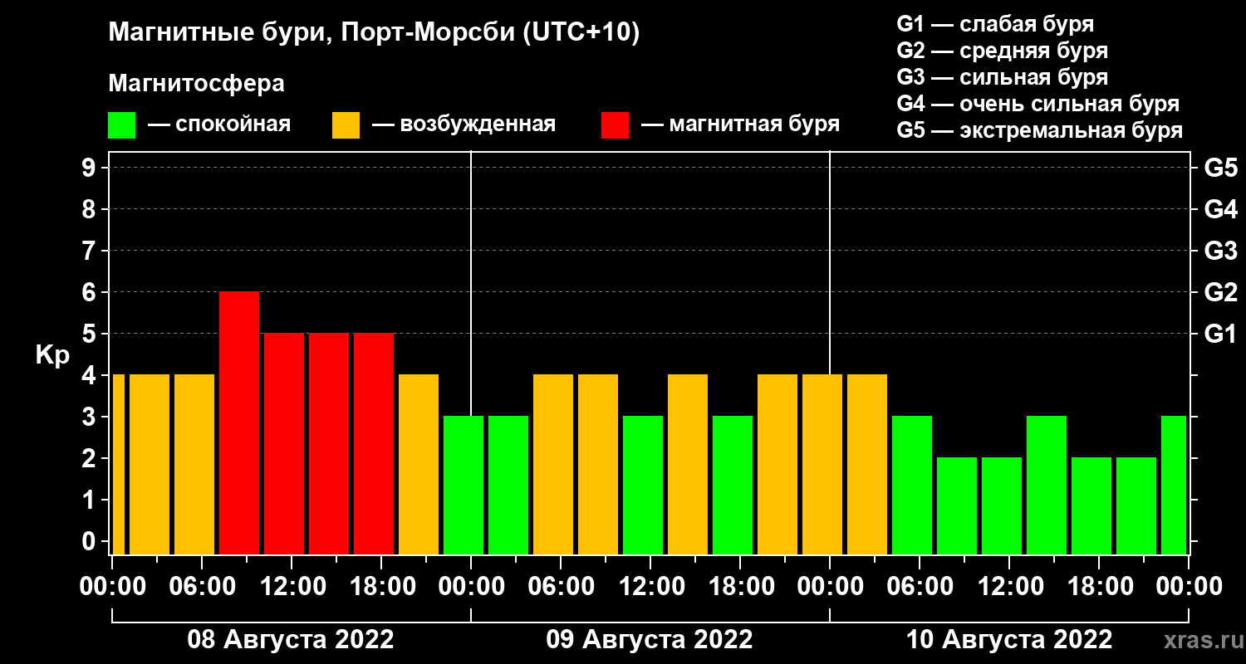Click the 18:00 time label above 08 Августа
This screenshot has width=1246, height=664.
381,587
